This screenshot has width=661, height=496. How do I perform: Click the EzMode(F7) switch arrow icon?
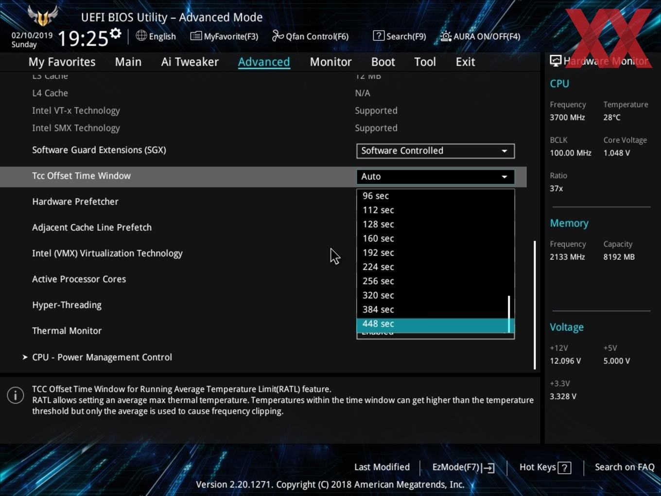click(x=489, y=468)
